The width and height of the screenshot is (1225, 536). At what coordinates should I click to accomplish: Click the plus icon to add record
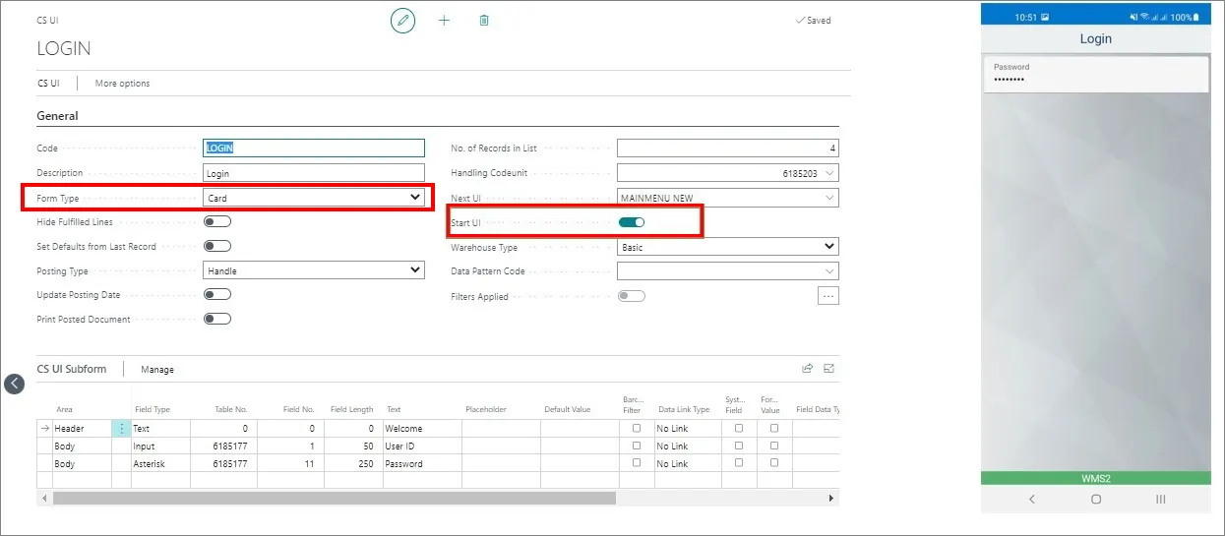click(444, 21)
